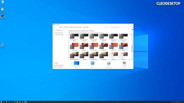The height and width of the screenshot is (103, 184).
Task: Open Change mouse pointers link
Action: point(59,35)
